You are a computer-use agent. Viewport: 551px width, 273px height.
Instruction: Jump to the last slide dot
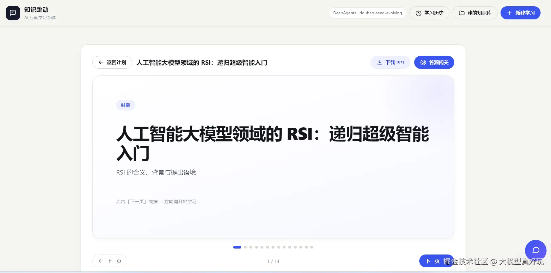(x=312, y=247)
